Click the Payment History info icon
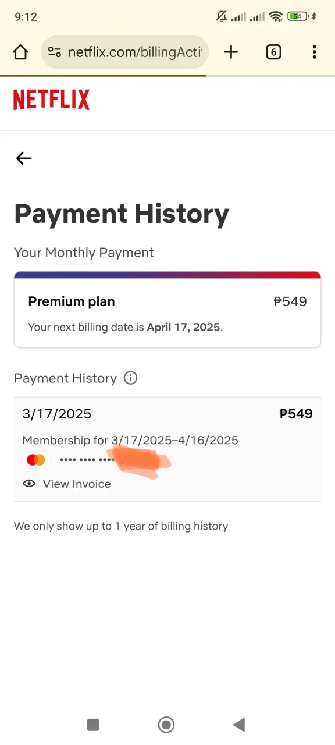 (x=131, y=378)
